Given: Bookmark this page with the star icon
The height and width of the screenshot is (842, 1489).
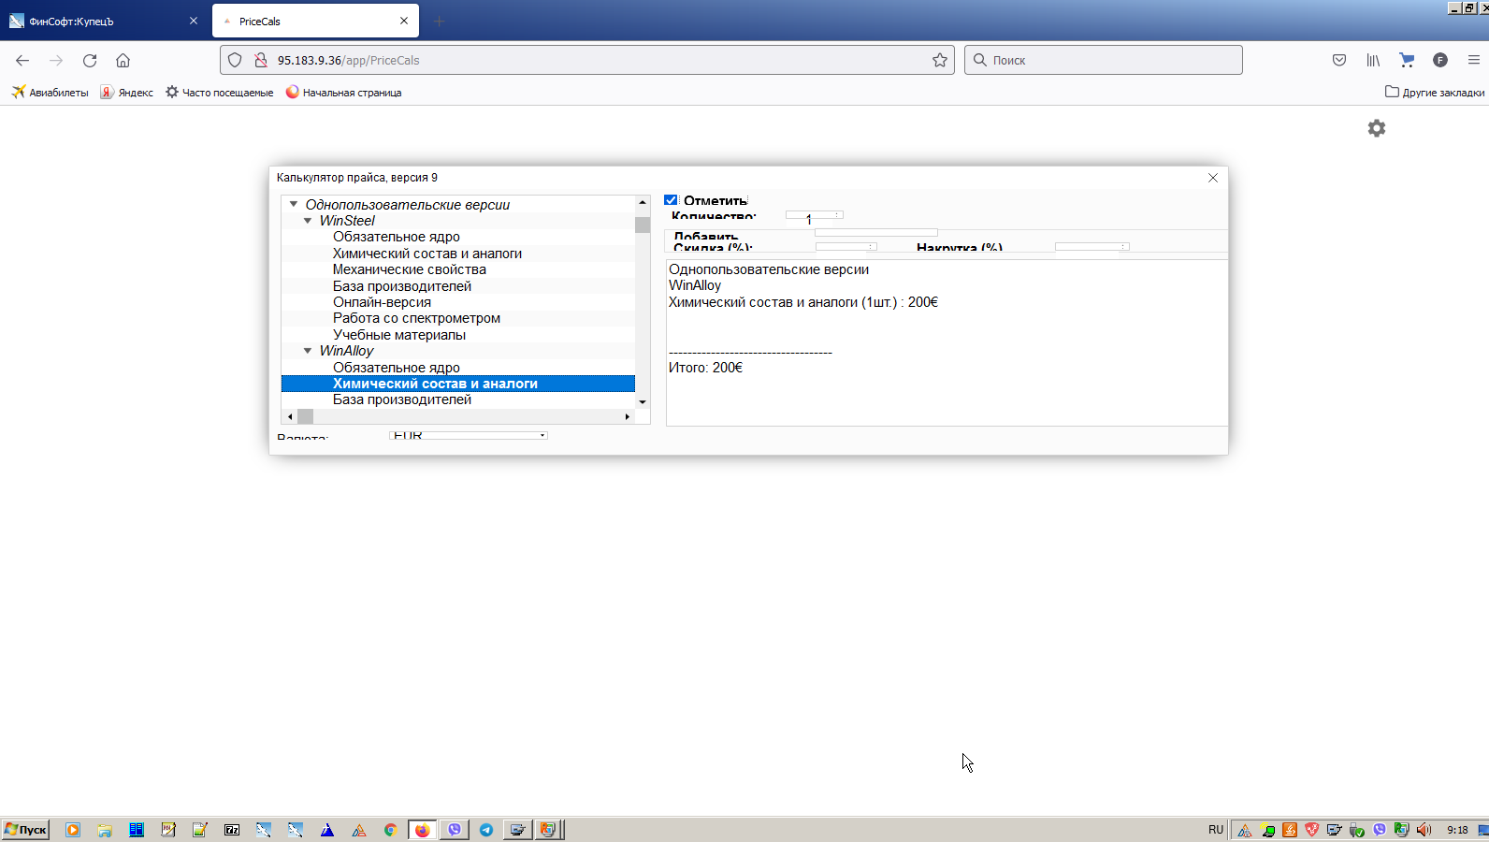Looking at the screenshot, I should click(940, 60).
